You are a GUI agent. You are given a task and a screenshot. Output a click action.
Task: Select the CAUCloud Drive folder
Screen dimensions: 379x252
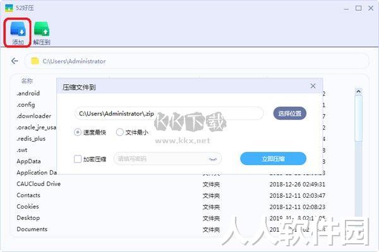[39, 184]
